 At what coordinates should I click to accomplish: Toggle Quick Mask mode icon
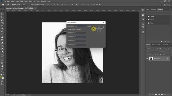click(2, 81)
